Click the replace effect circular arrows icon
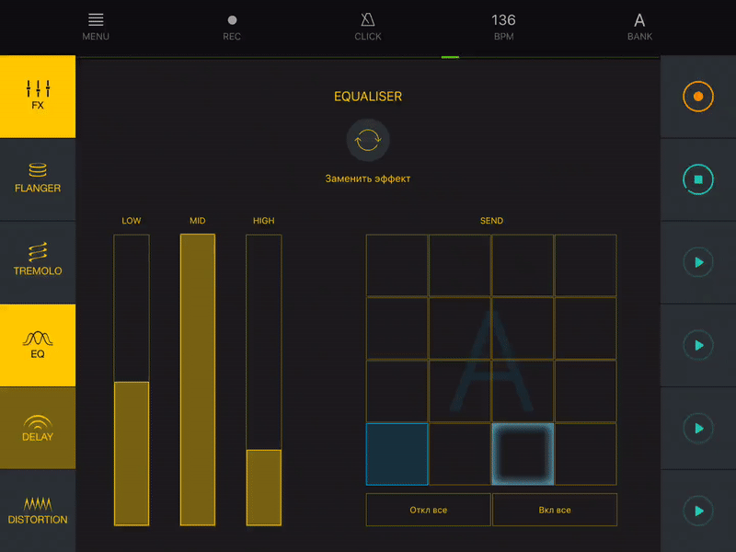736x552 pixels. click(368, 141)
